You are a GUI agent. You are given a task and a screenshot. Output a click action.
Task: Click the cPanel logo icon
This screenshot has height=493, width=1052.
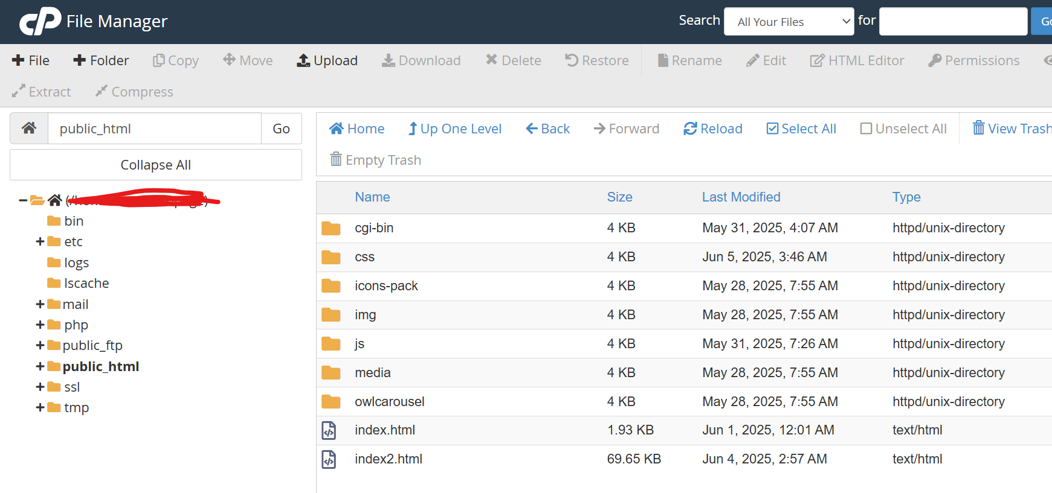tap(40, 21)
